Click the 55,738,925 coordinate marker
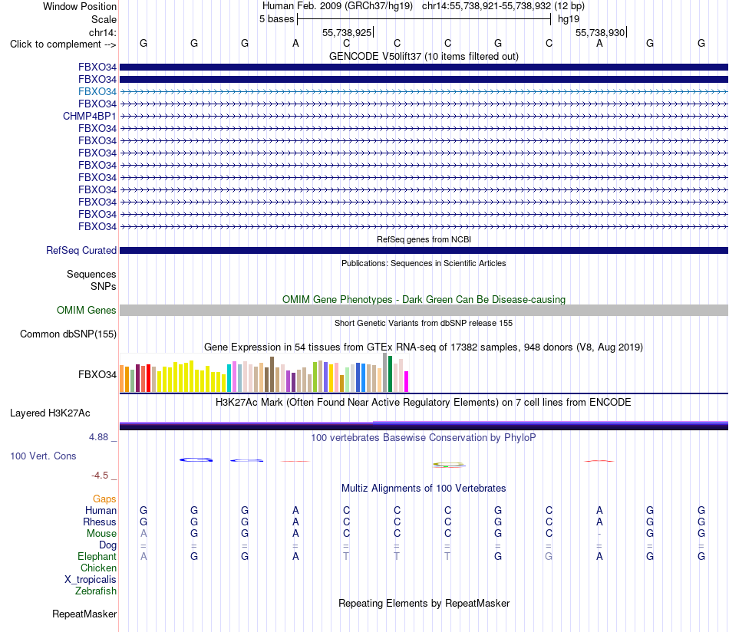Image resolution: width=729 pixels, height=632 pixels. pyautogui.click(x=347, y=32)
